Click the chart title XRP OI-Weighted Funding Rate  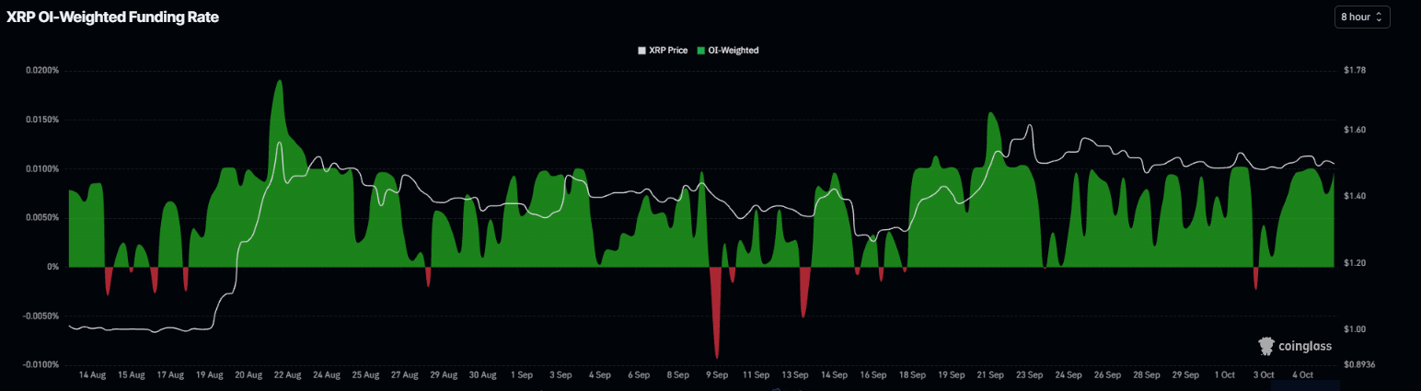tap(112, 17)
